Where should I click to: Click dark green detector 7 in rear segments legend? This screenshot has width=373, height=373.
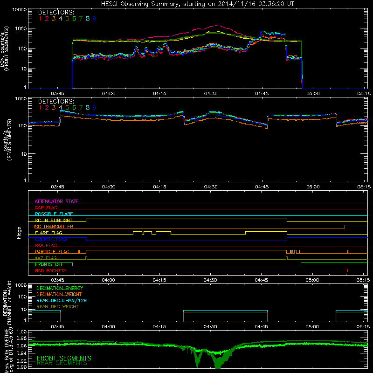(81, 108)
